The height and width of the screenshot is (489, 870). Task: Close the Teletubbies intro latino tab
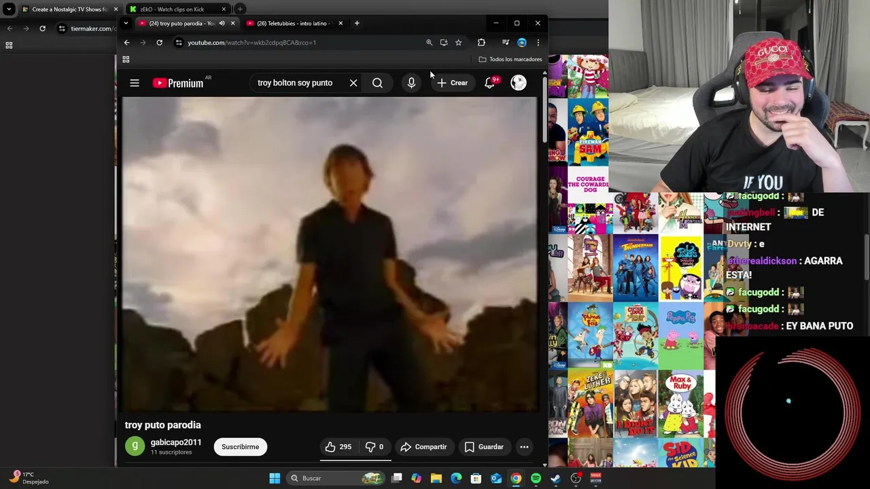(x=341, y=23)
